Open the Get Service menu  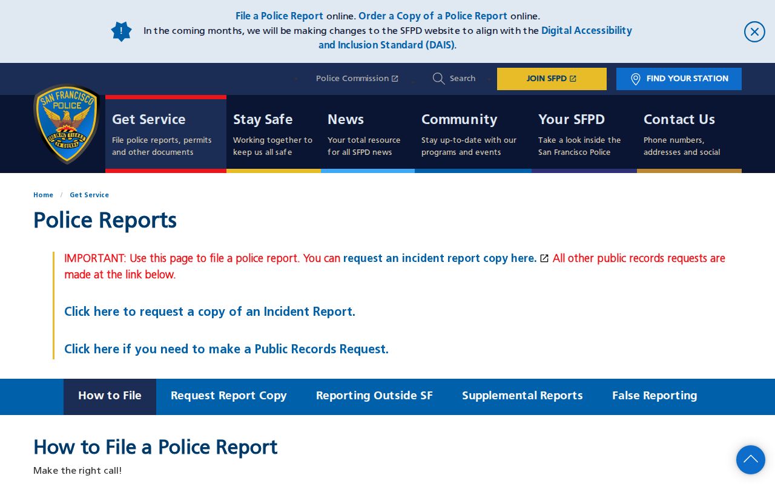coord(166,134)
